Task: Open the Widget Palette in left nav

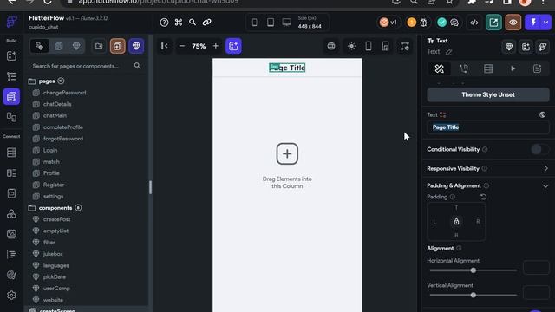Action: coord(11,55)
